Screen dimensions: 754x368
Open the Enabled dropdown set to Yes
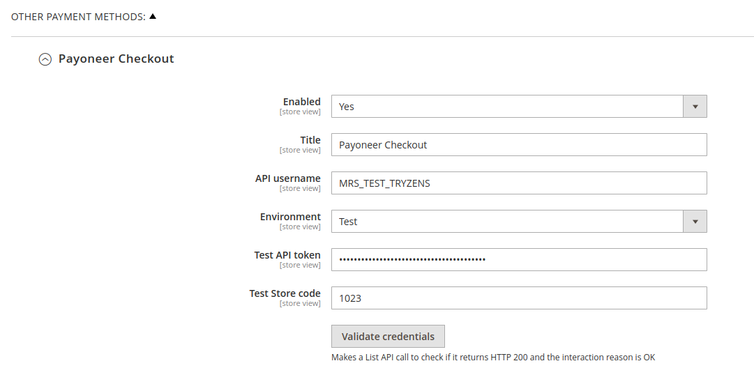519,106
